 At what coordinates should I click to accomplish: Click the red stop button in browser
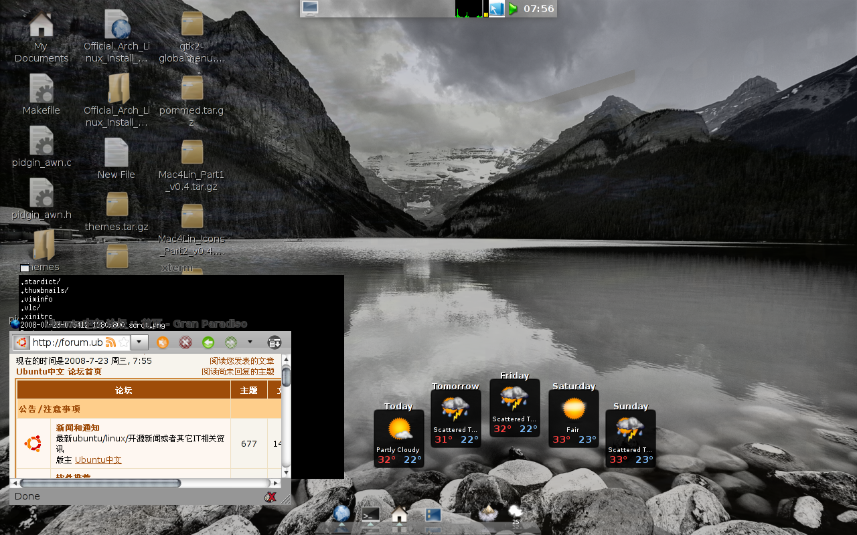pyautogui.click(x=185, y=342)
